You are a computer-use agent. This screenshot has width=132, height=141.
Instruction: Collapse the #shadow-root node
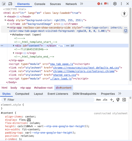coord(11,34)
